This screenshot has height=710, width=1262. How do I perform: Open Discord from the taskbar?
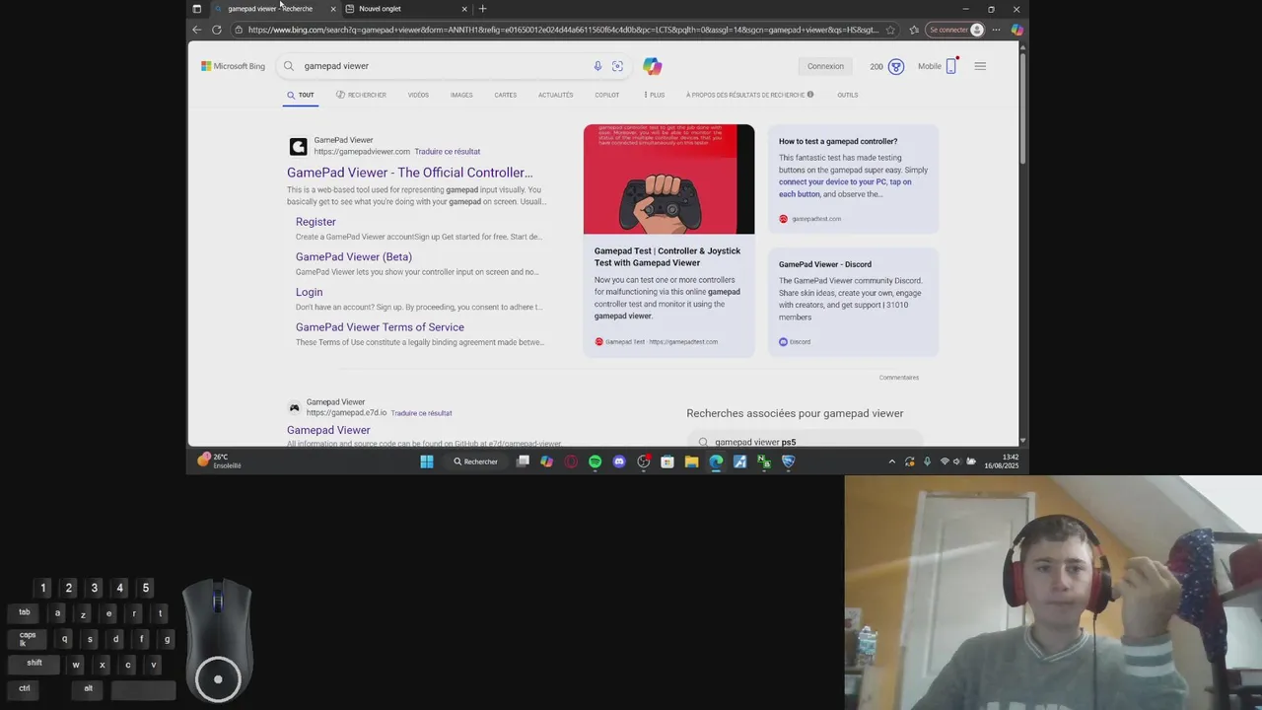(619, 461)
